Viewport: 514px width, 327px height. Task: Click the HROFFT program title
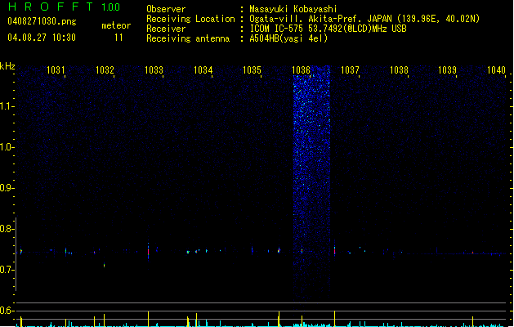pos(51,7)
